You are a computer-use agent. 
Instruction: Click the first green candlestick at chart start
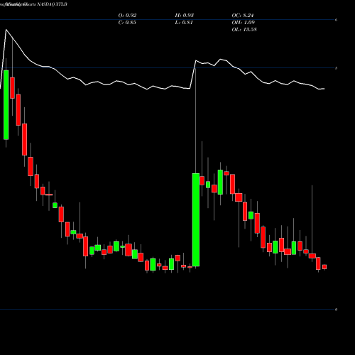point(6,105)
